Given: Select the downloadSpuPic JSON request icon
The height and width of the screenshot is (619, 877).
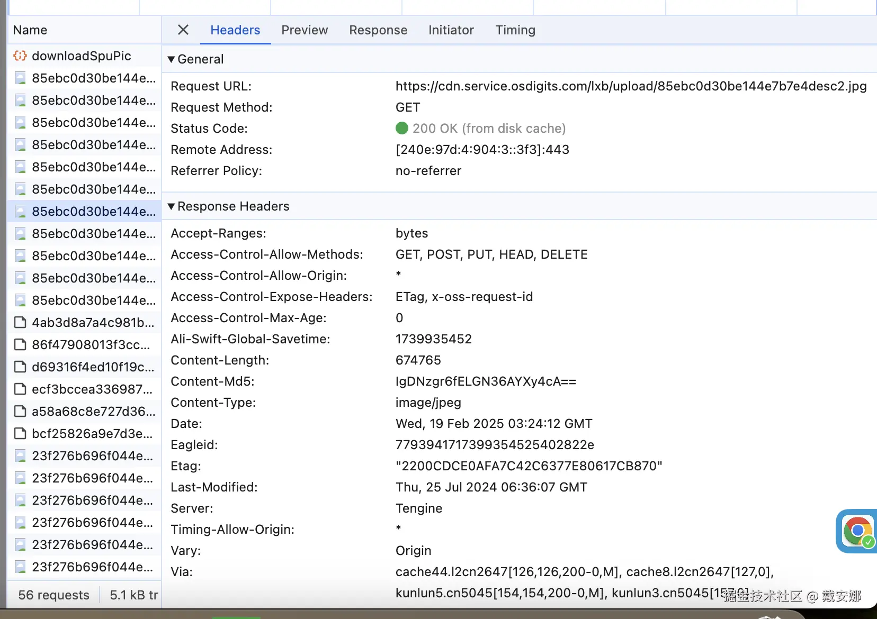Looking at the screenshot, I should pos(20,56).
